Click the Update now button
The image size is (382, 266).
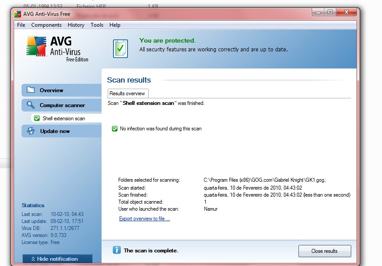click(62, 131)
